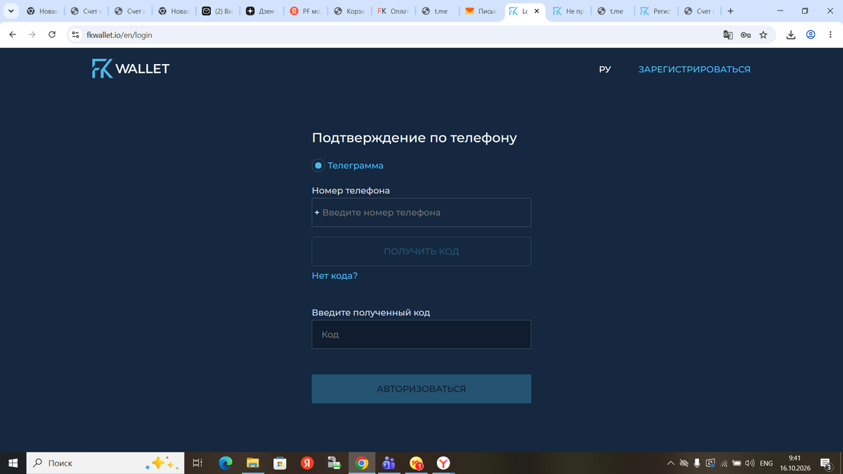Follow the Нет кода? link
Viewport: 843px width, 474px height.
click(334, 276)
